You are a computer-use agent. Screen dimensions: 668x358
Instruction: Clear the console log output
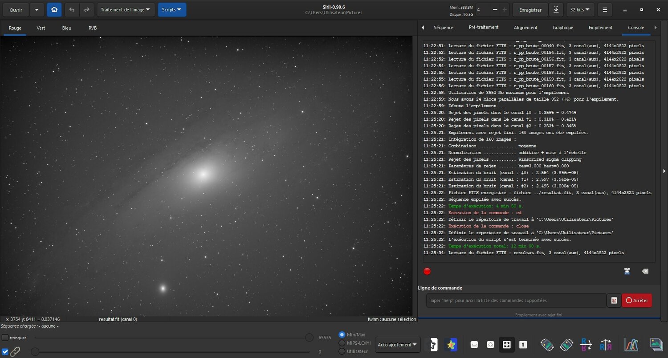point(645,271)
